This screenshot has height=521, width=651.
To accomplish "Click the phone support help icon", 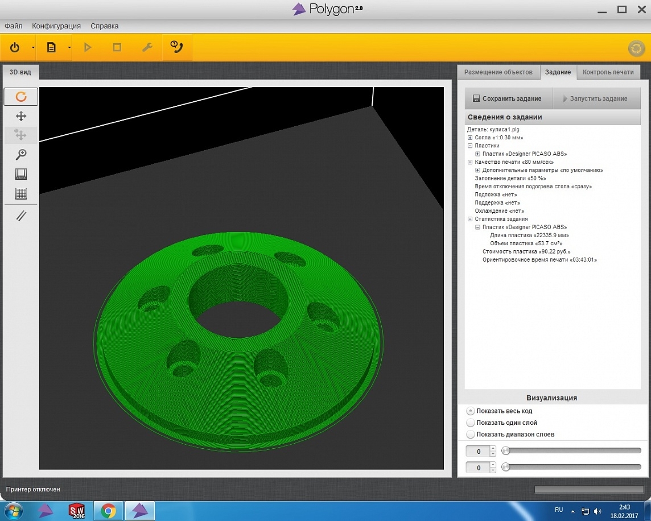I will coord(177,48).
